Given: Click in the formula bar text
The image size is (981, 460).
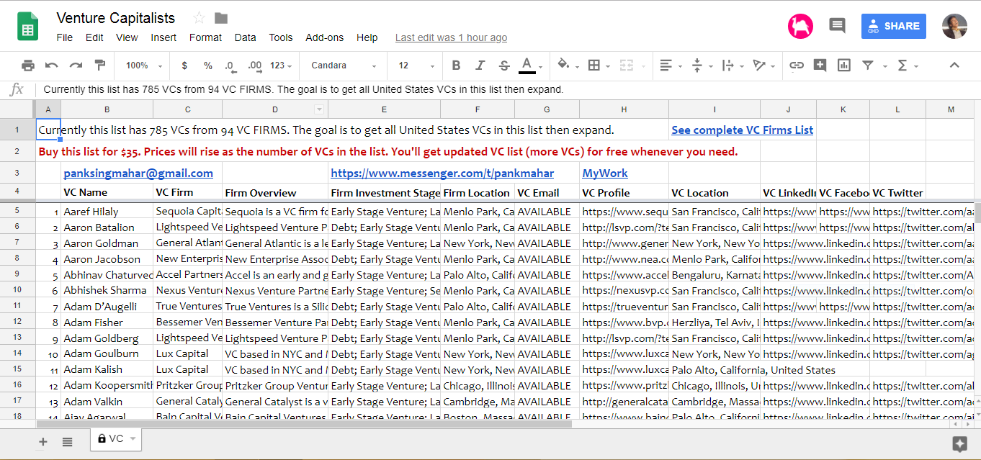Looking at the screenshot, I should coord(303,89).
